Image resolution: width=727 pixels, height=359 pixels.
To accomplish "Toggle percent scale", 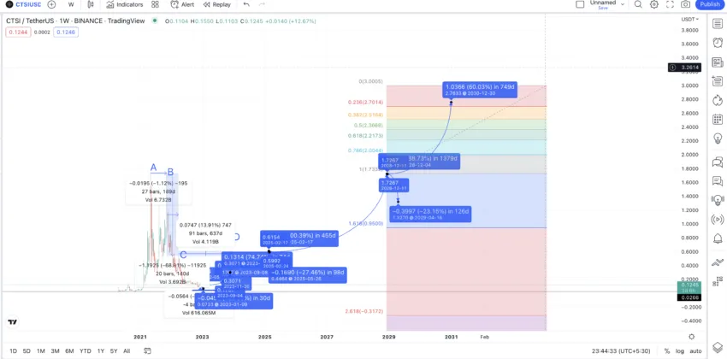I will click(x=665, y=350).
